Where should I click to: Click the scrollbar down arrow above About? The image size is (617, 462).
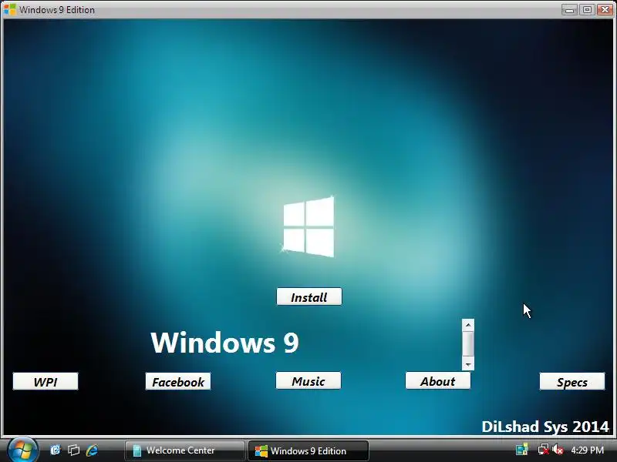pos(468,364)
